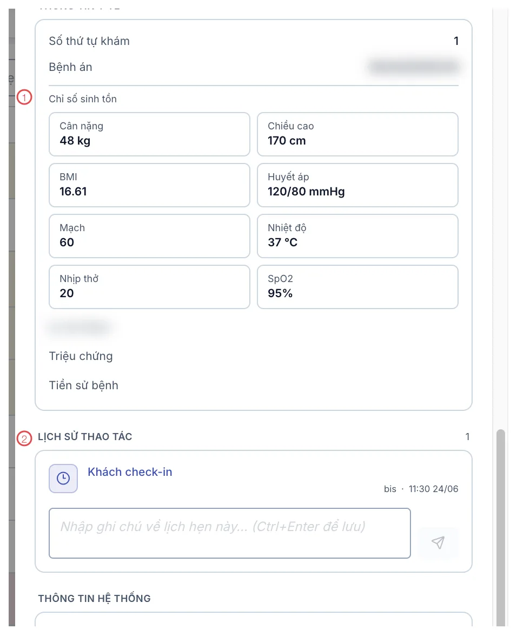Click the Lịch sử thao tác heading

pos(85,436)
